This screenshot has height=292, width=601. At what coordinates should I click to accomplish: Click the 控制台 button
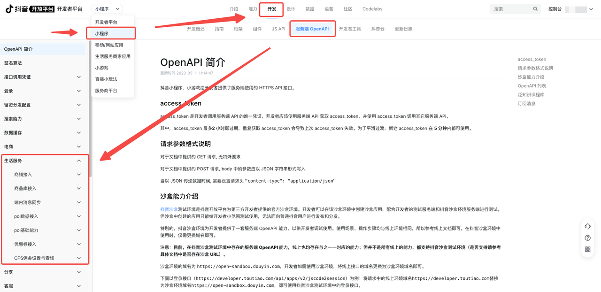click(x=555, y=9)
